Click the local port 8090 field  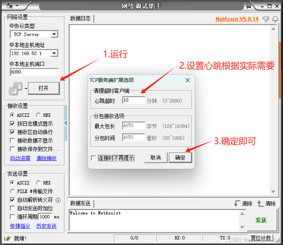pyautogui.click(x=34, y=72)
